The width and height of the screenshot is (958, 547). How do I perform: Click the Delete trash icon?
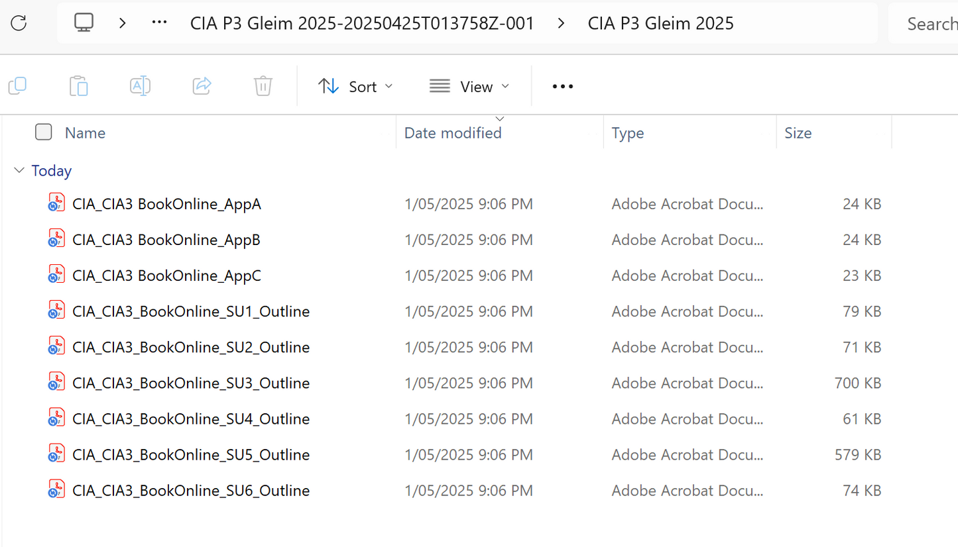(263, 85)
